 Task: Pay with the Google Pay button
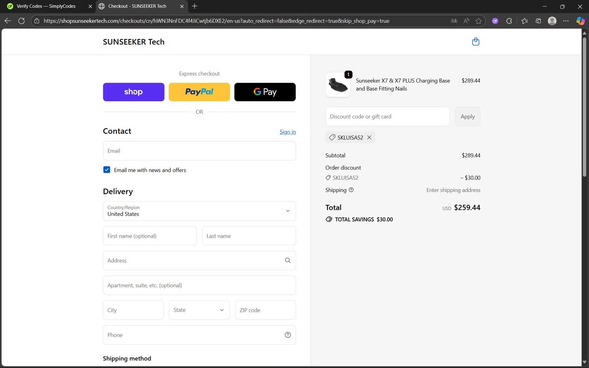[265, 92]
